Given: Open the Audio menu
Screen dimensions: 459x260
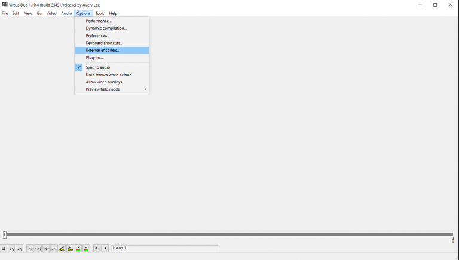Looking at the screenshot, I should [x=66, y=13].
